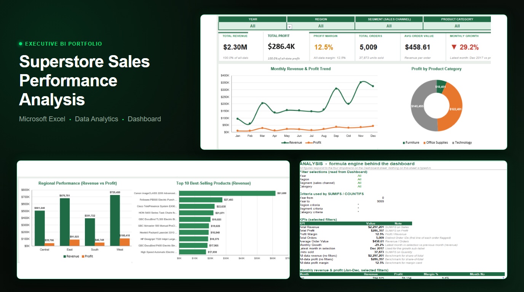
Task: Click the Profit legend square under Regional Performance
Action: point(83,256)
